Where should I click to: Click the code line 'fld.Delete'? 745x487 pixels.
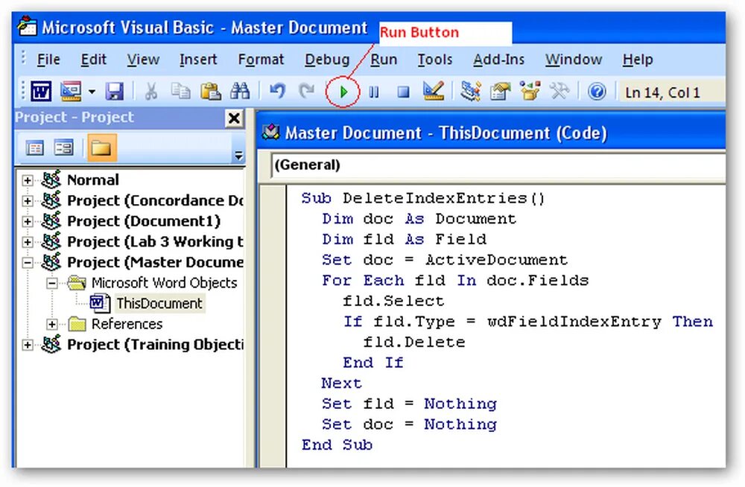[x=413, y=342]
